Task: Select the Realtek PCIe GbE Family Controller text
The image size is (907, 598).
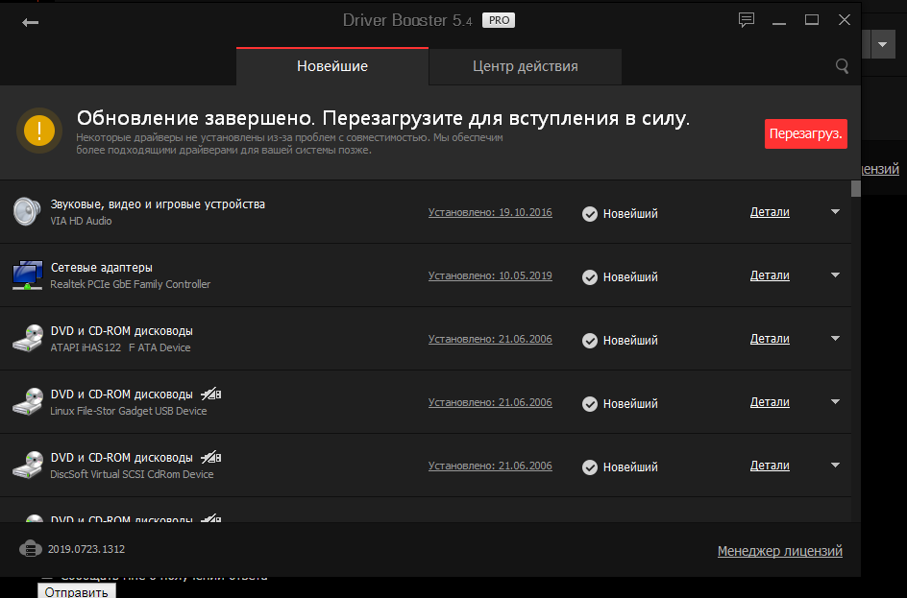Action: (130, 284)
